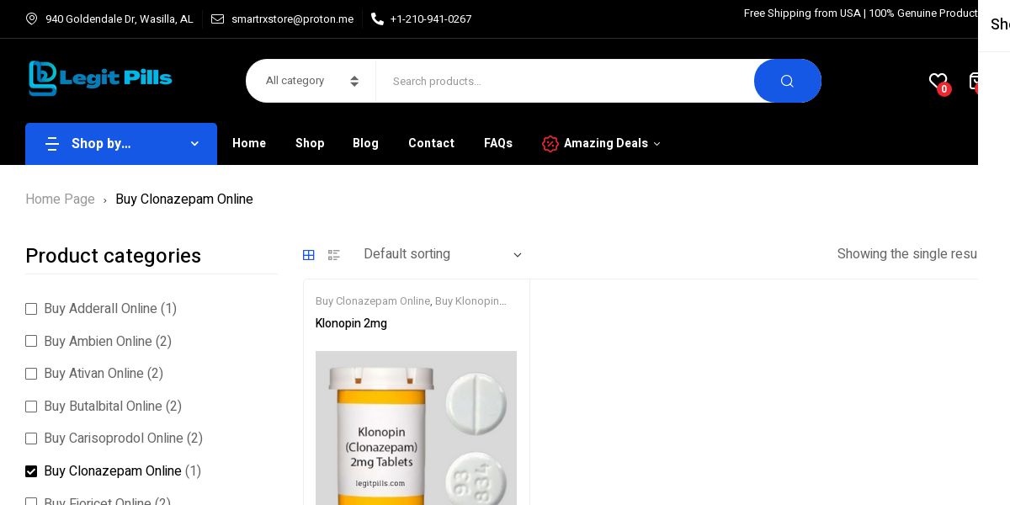1010x505 pixels.
Task: Click Buy Klonopin… product tag link
Action: pyautogui.click(x=470, y=301)
